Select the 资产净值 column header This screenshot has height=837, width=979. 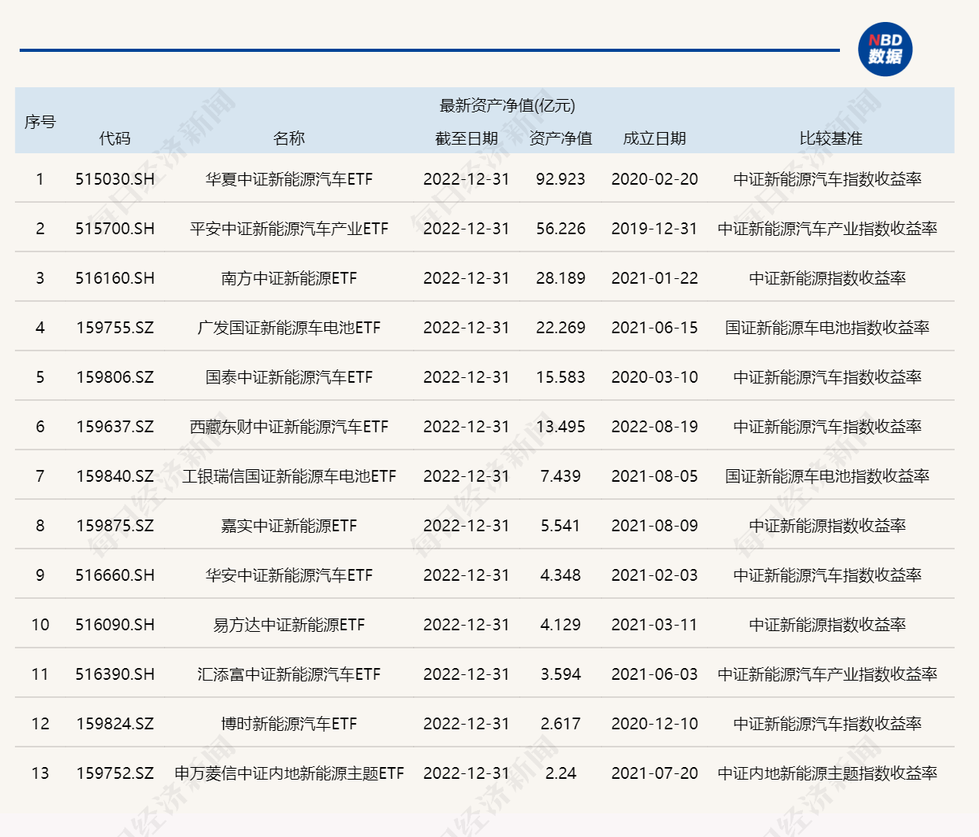pyautogui.click(x=560, y=138)
